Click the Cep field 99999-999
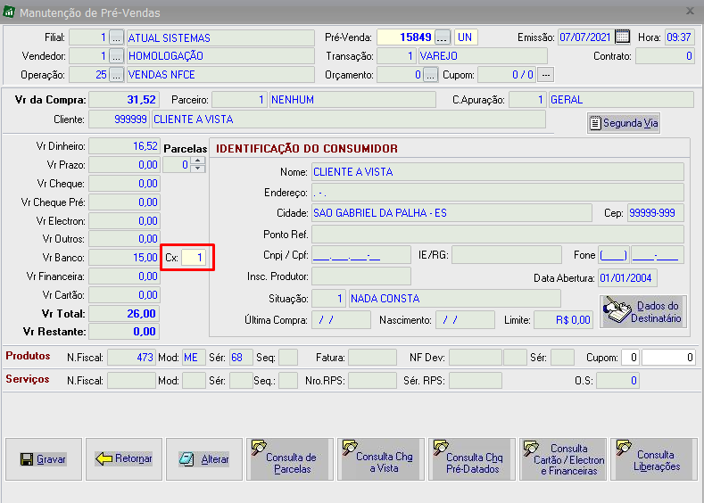 656,213
